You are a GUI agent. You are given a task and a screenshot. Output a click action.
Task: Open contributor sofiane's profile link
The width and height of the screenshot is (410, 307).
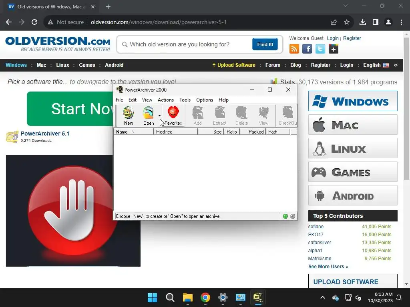coord(316,227)
